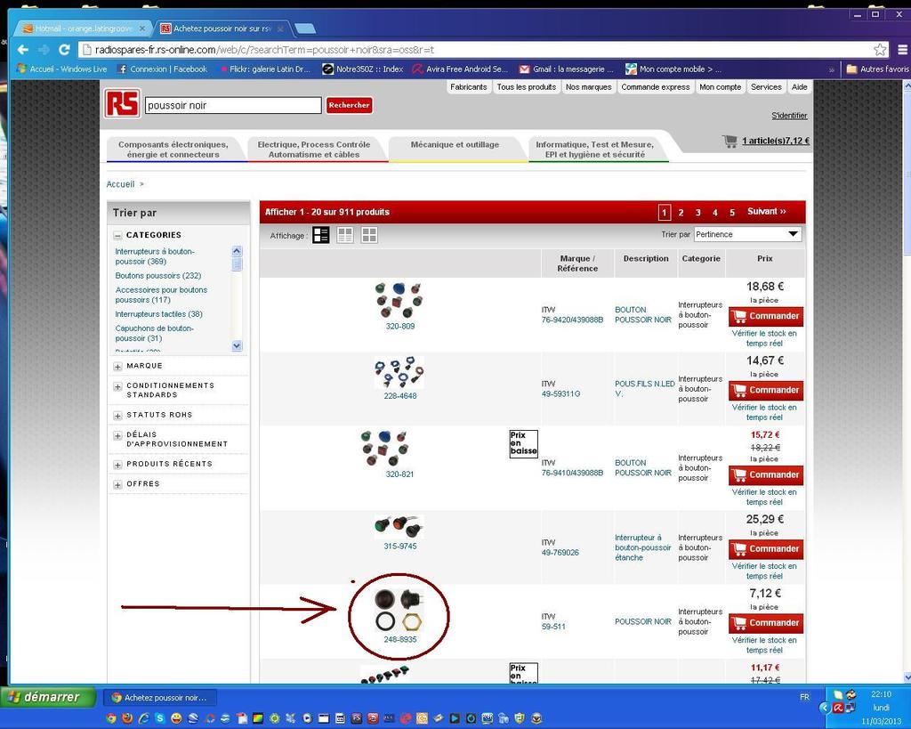
Task: Click Commander for the 7,12 € item
Action: point(766,623)
